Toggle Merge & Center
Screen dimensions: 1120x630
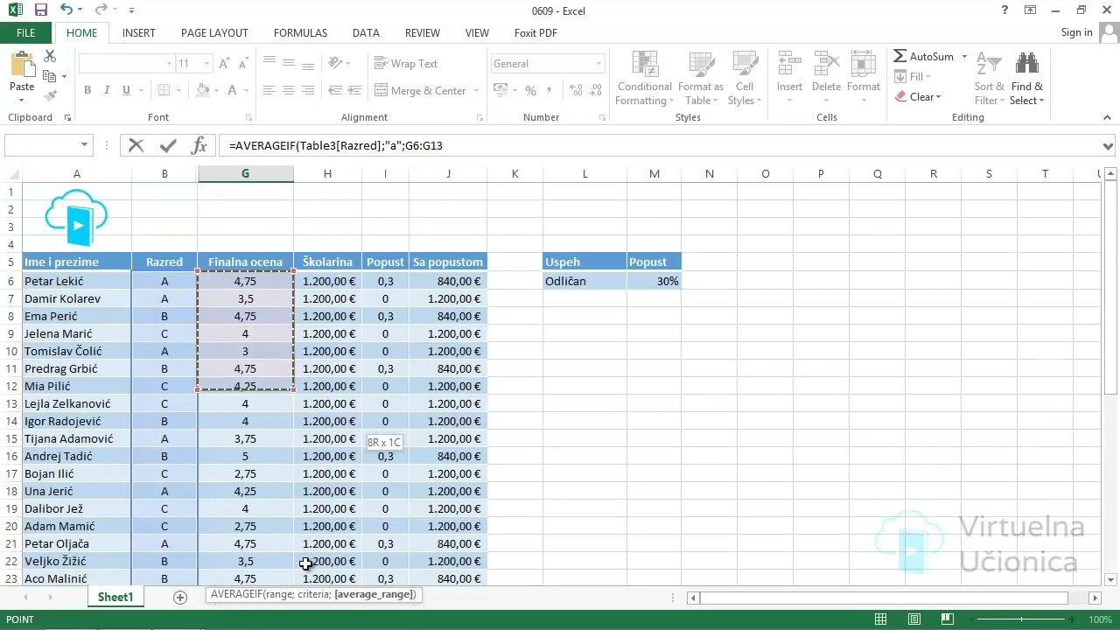pos(421,90)
